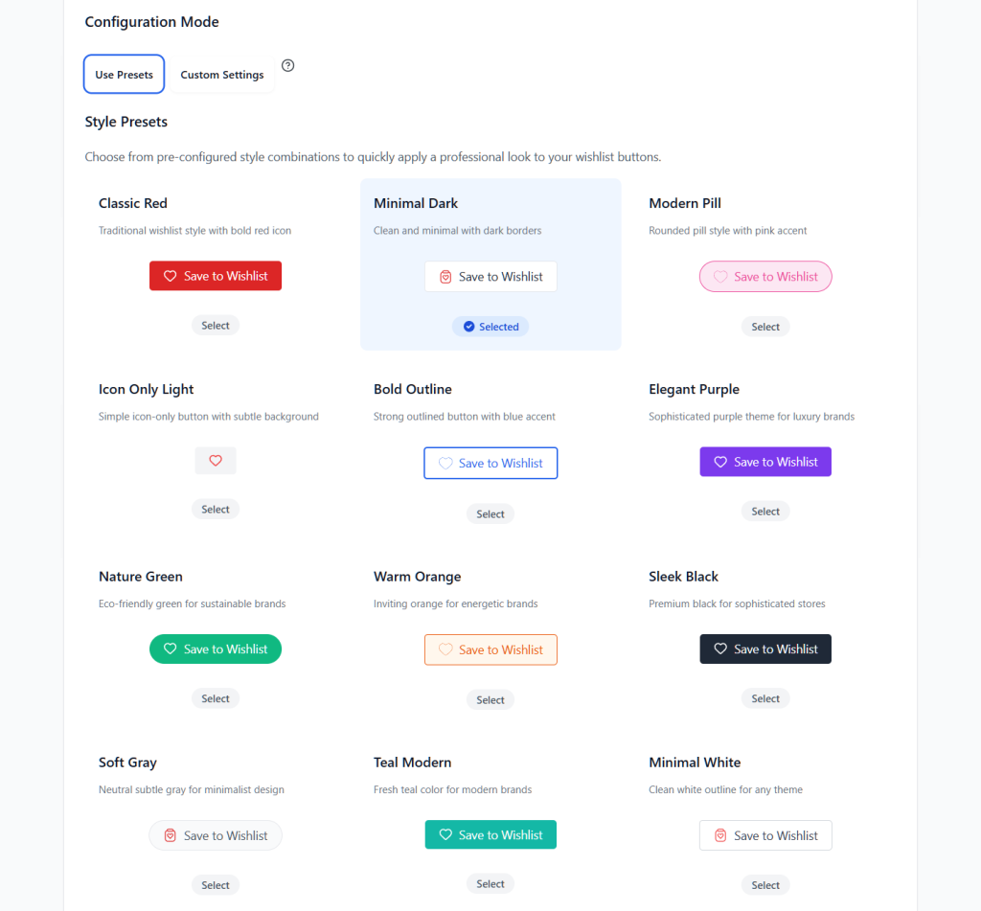Select the Soft Gray preset
Viewport: 981px width, 911px height.
tap(216, 884)
